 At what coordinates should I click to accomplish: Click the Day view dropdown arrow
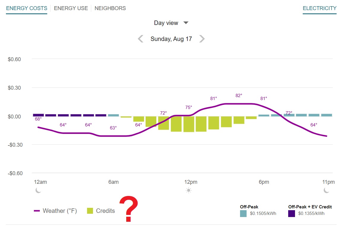pos(186,23)
